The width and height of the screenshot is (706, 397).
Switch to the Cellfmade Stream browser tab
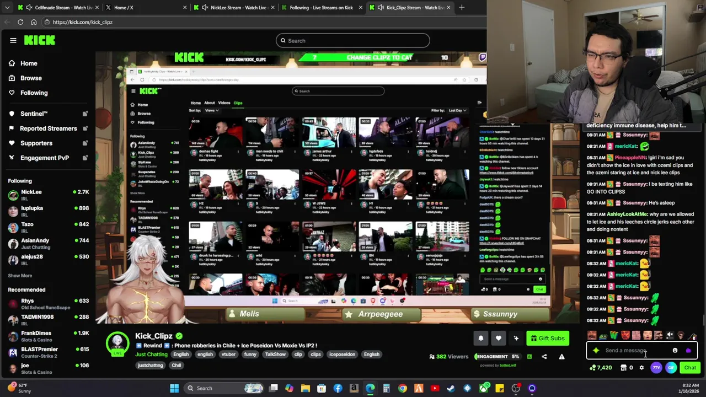(x=58, y=7)
